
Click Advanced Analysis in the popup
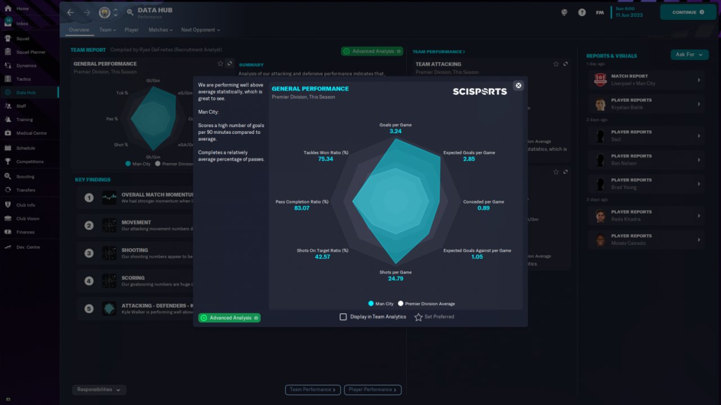tap(229, 318)
